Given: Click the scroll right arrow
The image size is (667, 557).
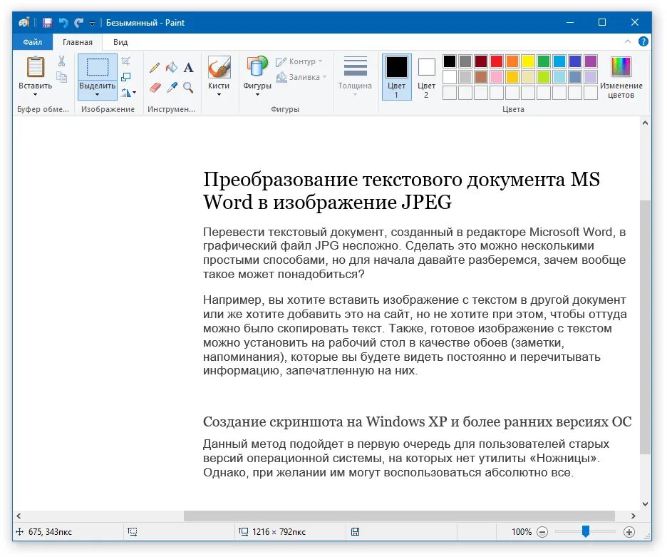Looking at the screenshot, I should [634, 516].
